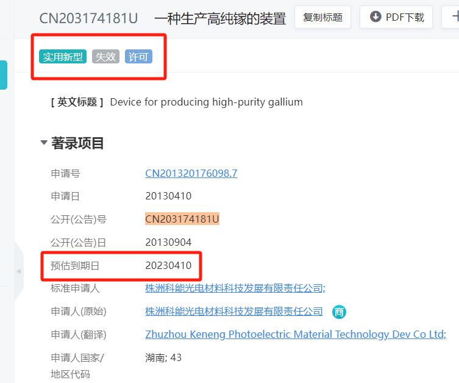Click the 实用新型 tag
This screenshot has height=383, width=459.
(x=63, y=57)
